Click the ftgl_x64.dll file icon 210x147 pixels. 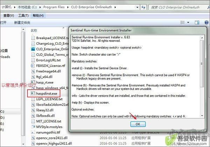(x=33, y=77)
